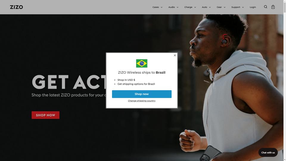Expand the Cases dropdown chevron
Viewport: 286px width, 161px height.
161,7
